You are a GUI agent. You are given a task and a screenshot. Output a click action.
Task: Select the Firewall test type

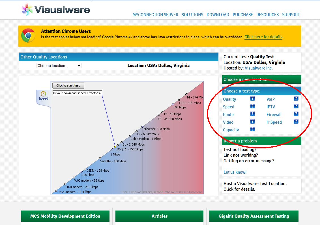[274, 115]
